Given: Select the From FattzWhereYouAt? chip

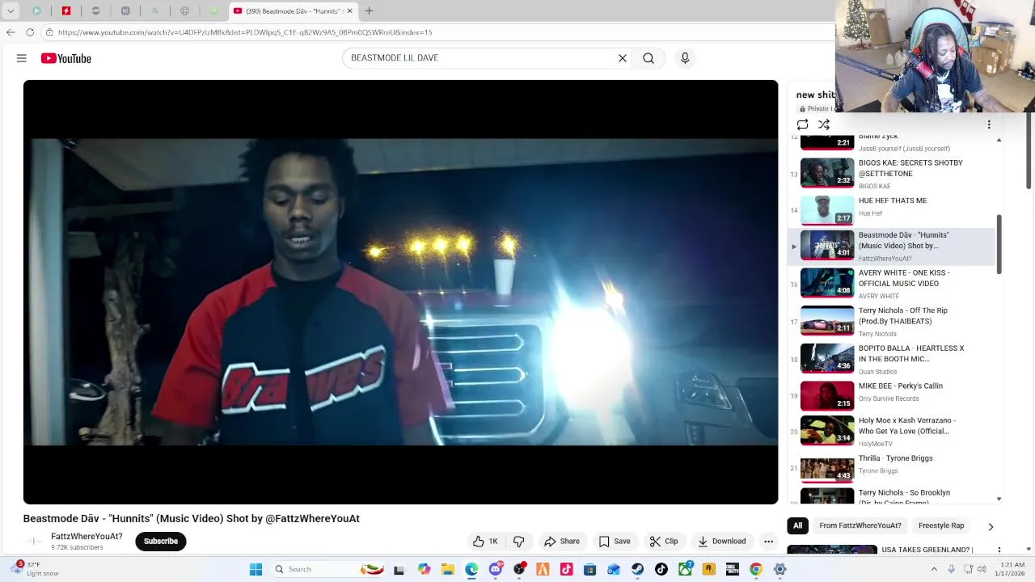Looking at the screenshot, I should point(860,525).
